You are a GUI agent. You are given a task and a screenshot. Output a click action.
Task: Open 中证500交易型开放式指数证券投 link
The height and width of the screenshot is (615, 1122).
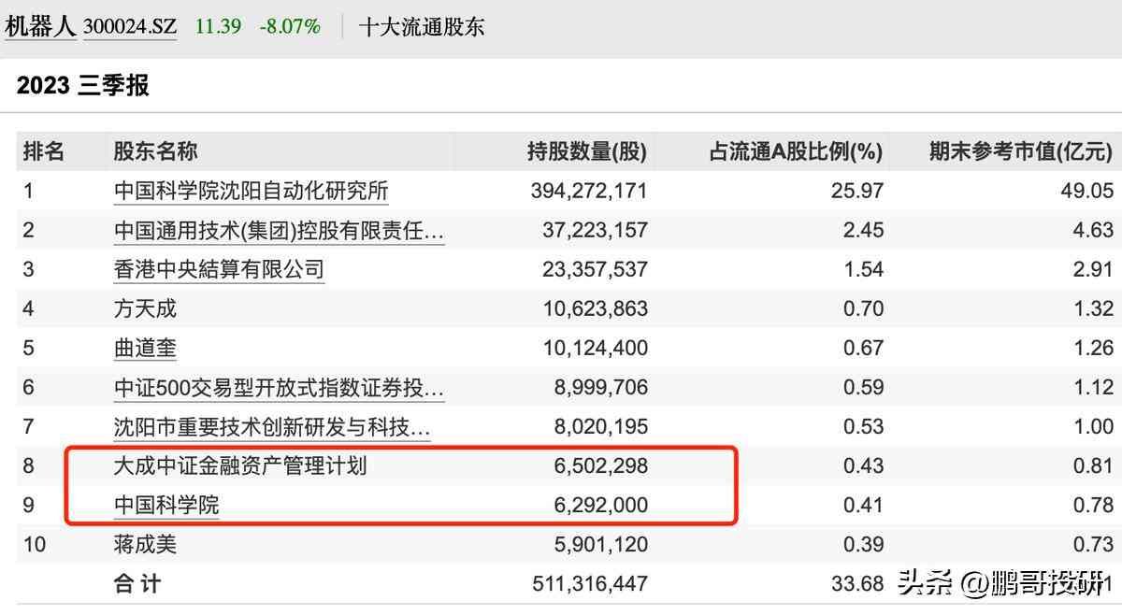(x=279, y=388)
